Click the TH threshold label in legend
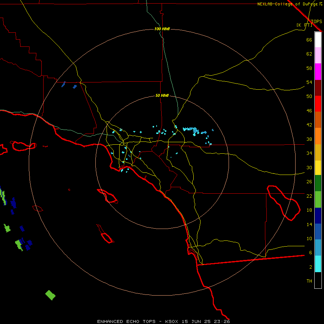Image resolution: width=324 pixels, height=324 pixels. coord(309,281)
